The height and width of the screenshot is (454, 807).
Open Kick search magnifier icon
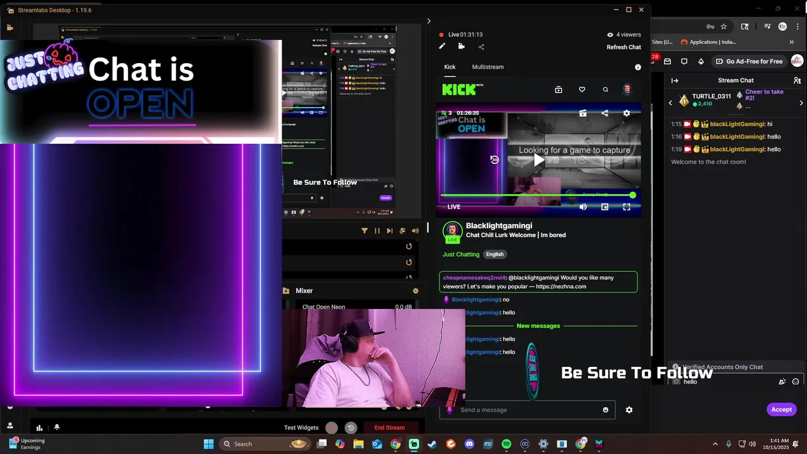coord(605,90)
